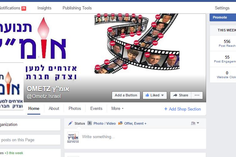Click the Photo / Video camera icon

click(90, 123)
